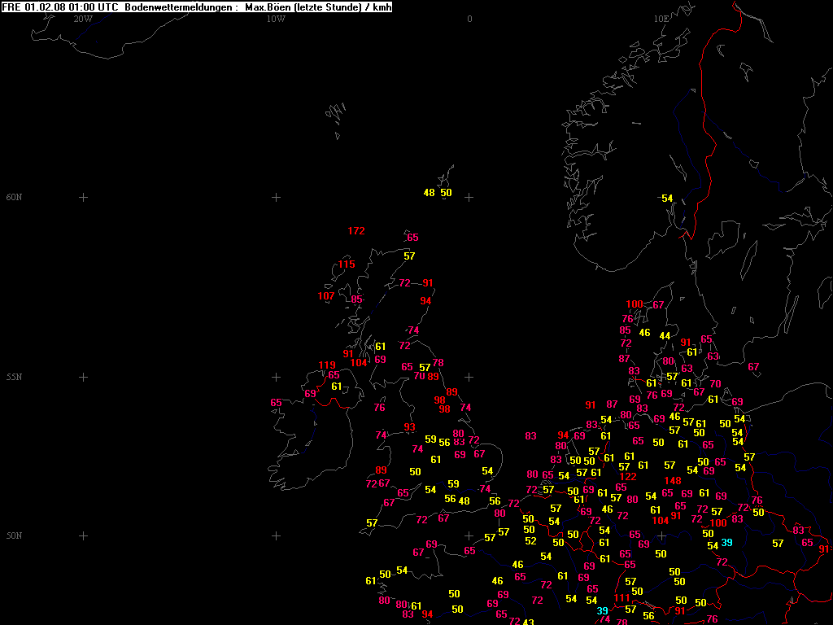Click the 10E longitude label
This screenshot has width=833, height=625.
pos(661,19)
